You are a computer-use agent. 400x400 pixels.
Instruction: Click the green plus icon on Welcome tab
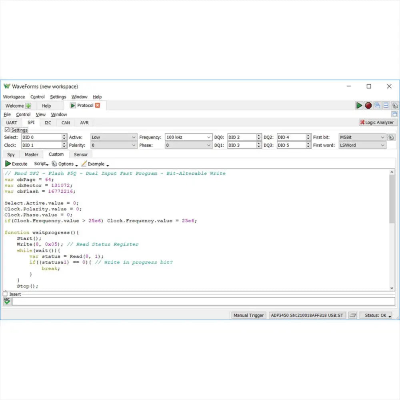pos(28,106)
